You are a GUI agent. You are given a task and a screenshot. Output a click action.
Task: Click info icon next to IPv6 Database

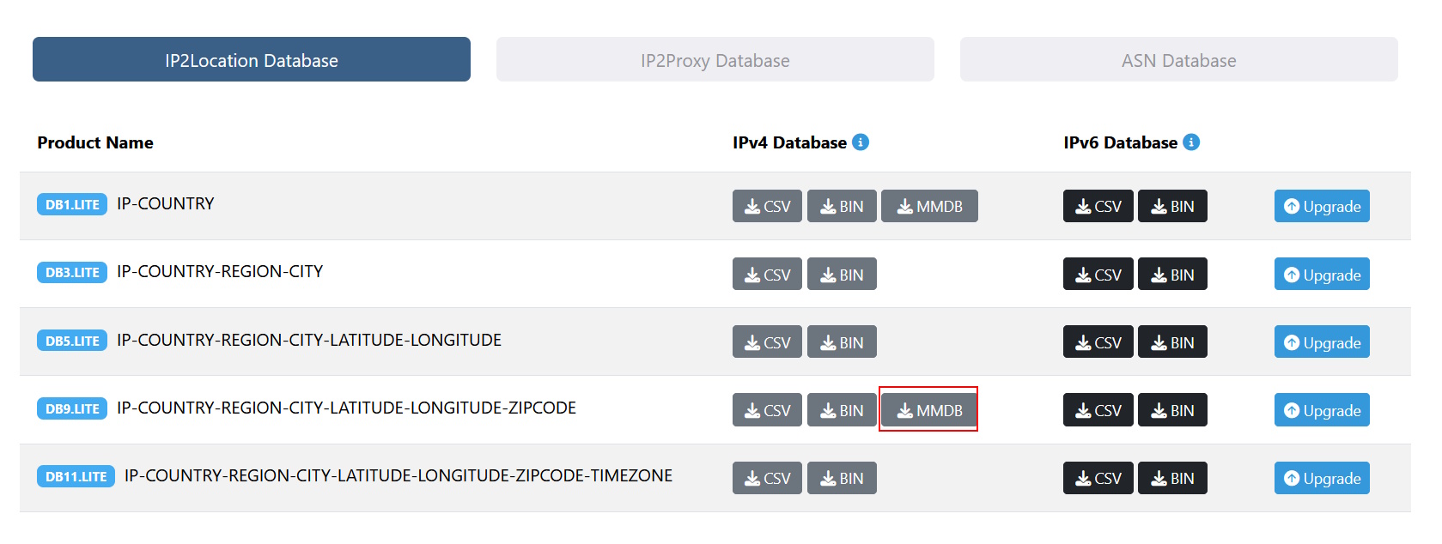tap(1191, 142)
